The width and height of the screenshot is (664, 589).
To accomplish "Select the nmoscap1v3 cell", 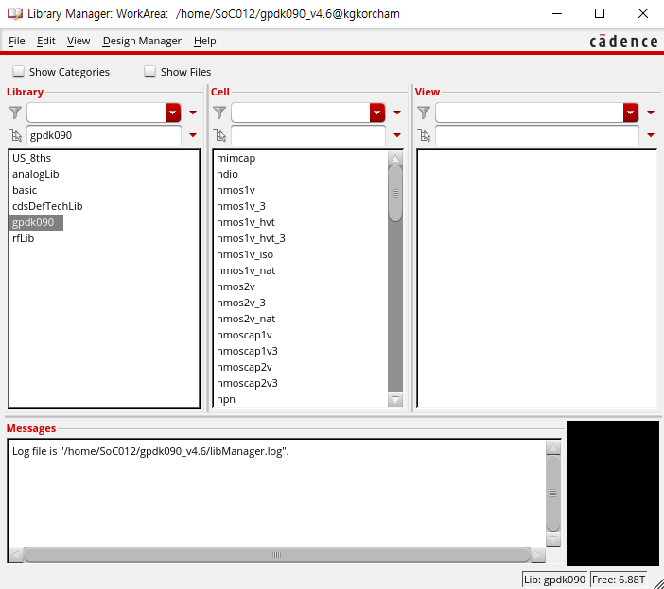I will click(x=247, y=351).
